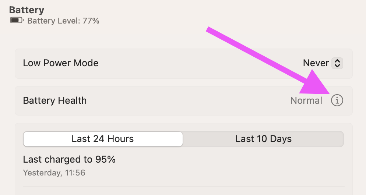Click the "Battery Health" label
The image size is (366, 195).
(54, 100)
